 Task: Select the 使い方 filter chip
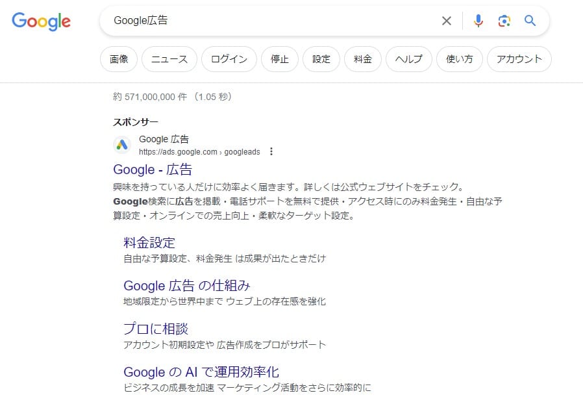[460, 58]
